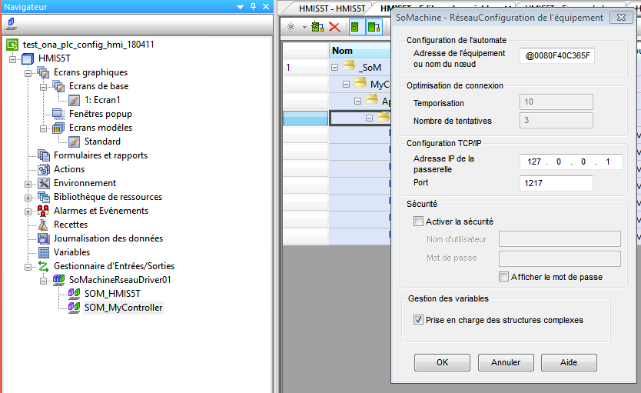Expand the Environnement node
The width and height of the screenshot is (641, 393).
click(28, 184)
